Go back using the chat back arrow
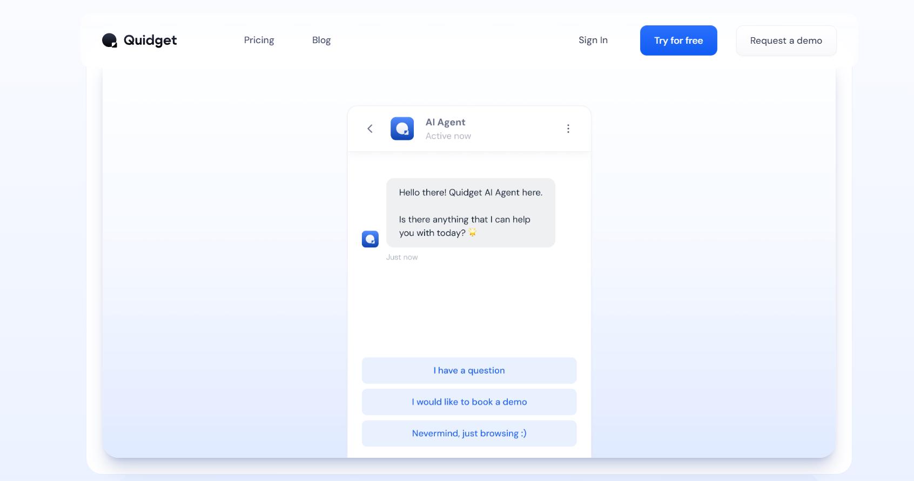914x481 pixels. click(370, 128)
